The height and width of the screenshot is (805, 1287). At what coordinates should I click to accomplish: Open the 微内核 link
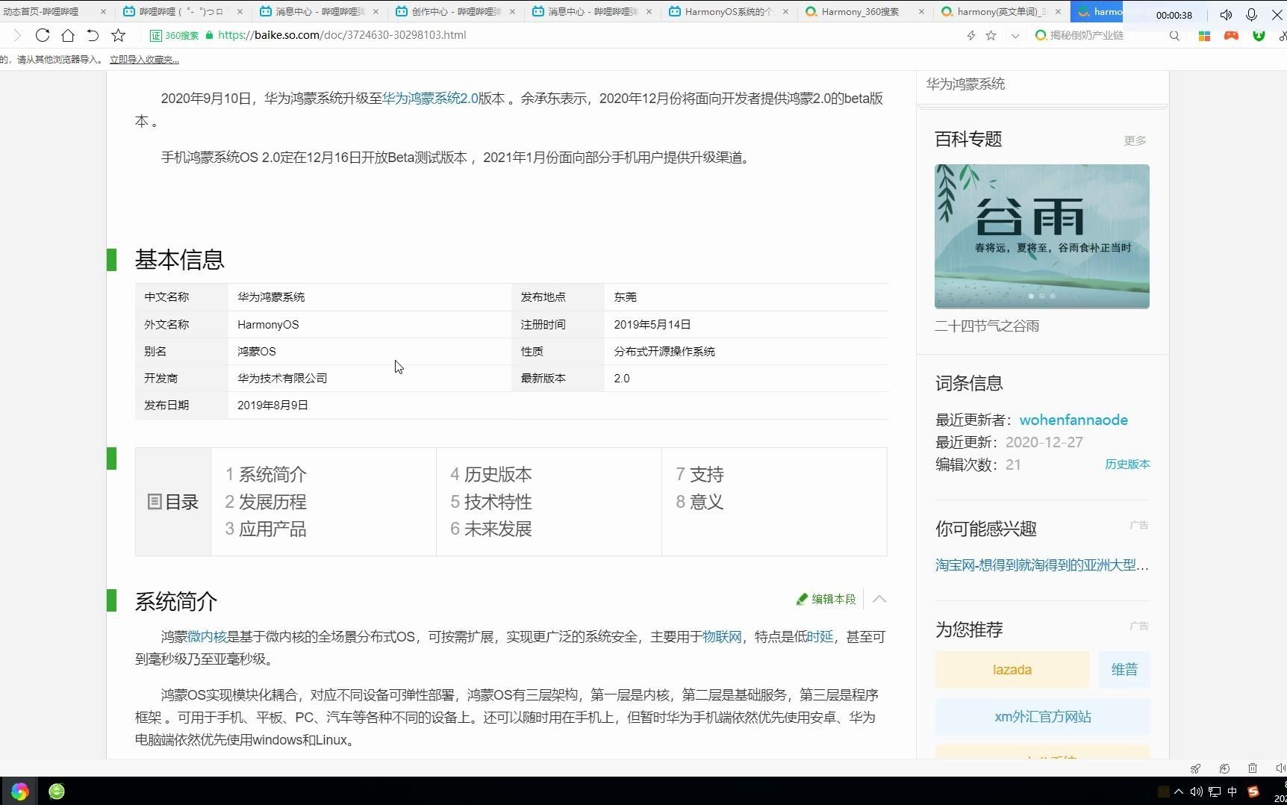[207, 637]
